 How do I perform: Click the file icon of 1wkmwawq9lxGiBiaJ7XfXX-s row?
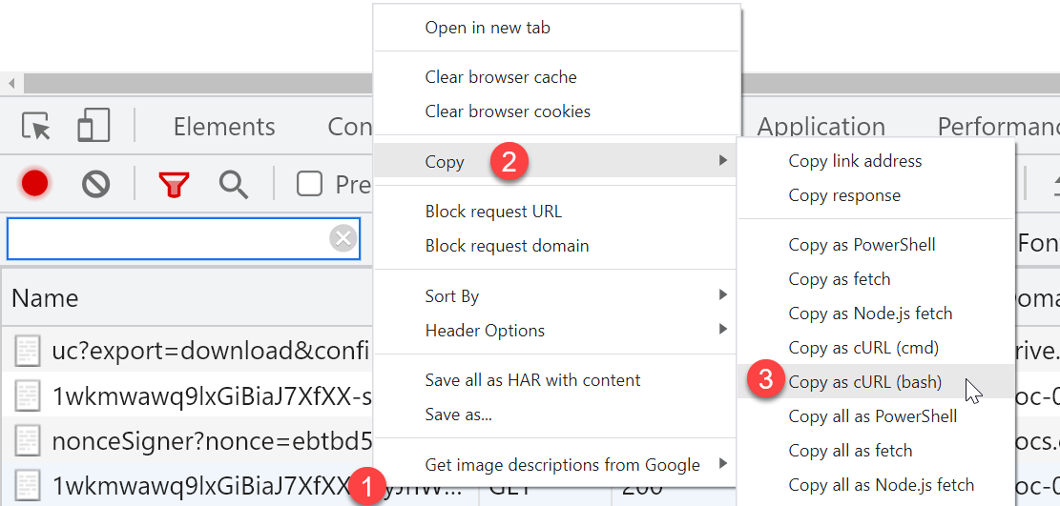click(x=27, y=395)
